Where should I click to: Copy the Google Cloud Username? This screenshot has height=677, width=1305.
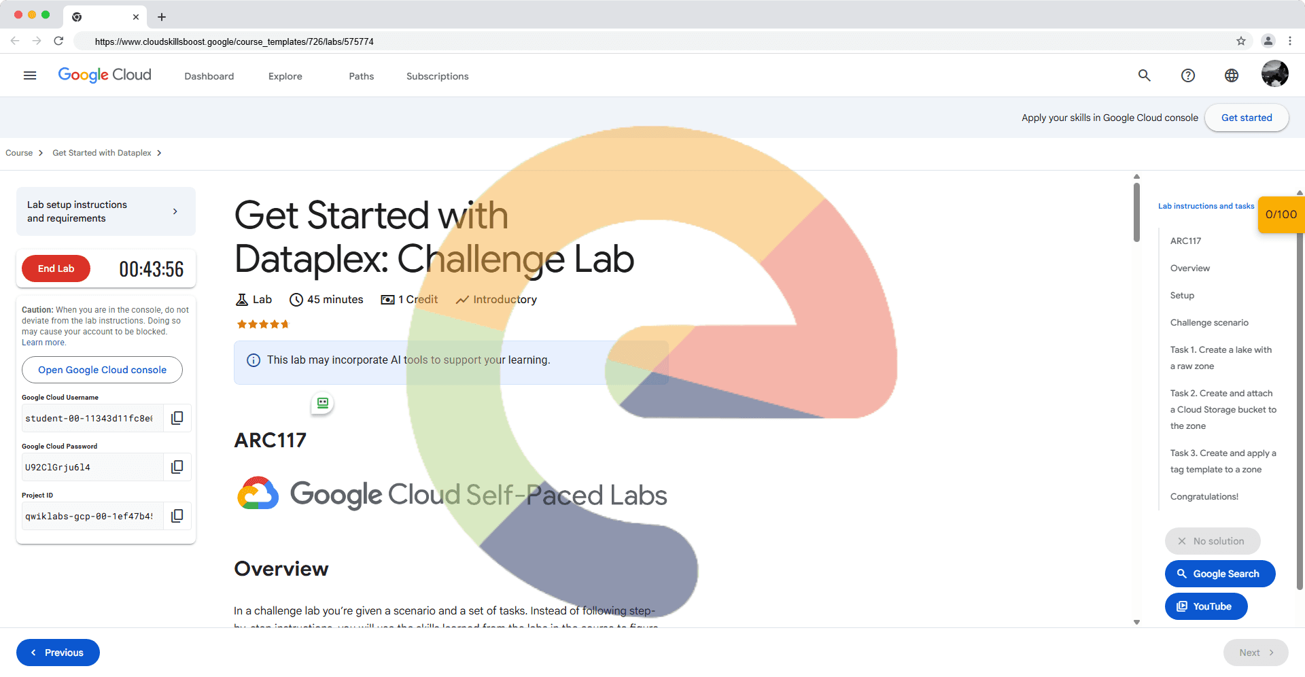177,418
